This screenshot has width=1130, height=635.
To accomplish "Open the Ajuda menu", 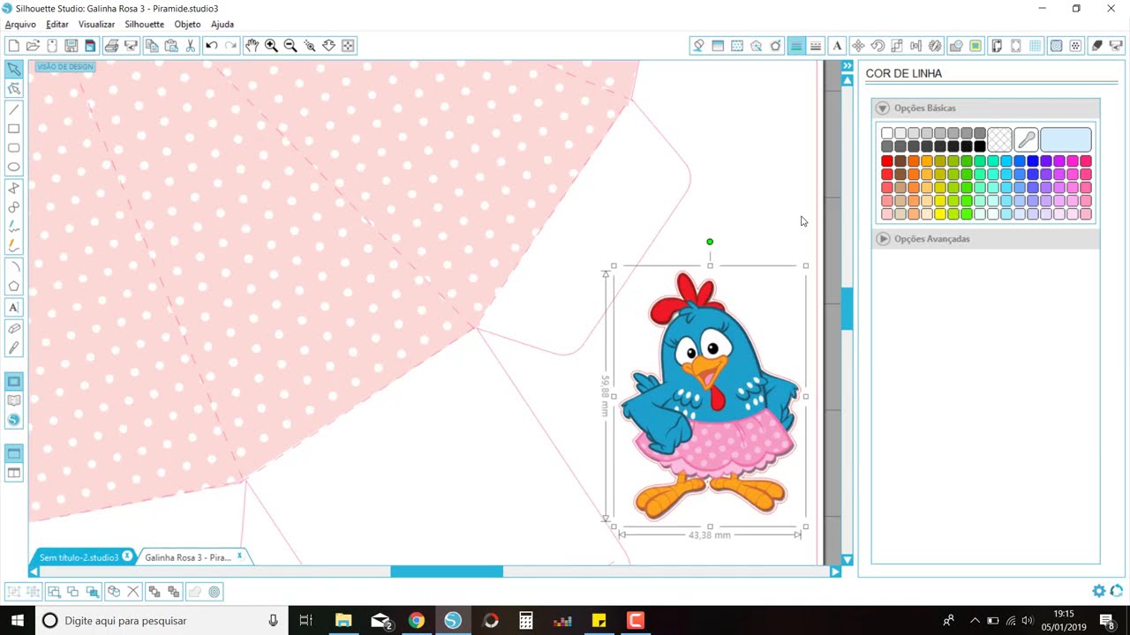I will tap(222, 25).
